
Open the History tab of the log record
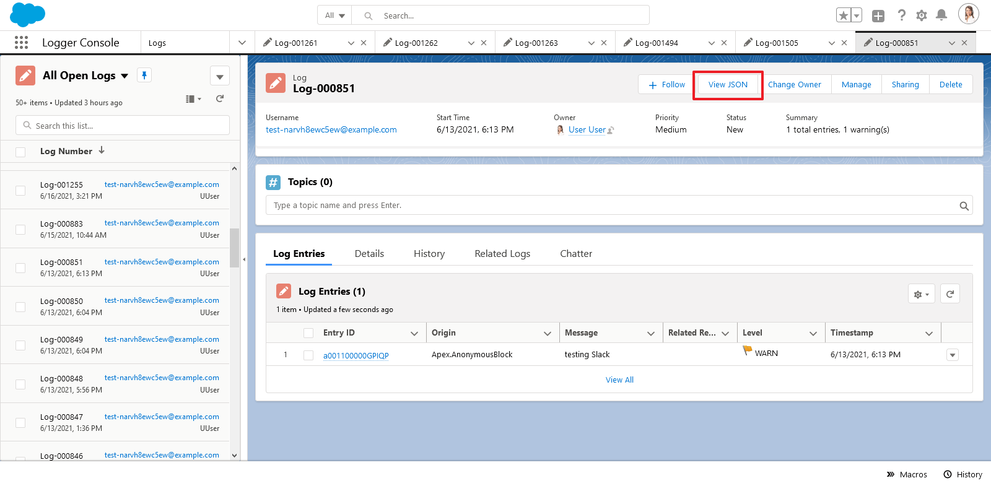point(429,254)
